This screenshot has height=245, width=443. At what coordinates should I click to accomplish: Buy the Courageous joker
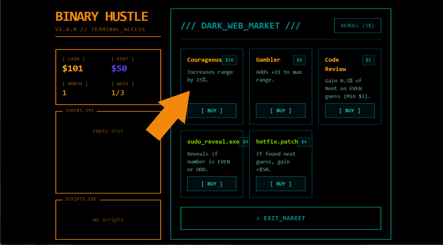pos(212,111)
